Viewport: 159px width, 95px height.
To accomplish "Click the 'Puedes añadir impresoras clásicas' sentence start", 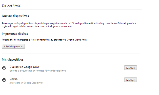I will coord(19,40).
